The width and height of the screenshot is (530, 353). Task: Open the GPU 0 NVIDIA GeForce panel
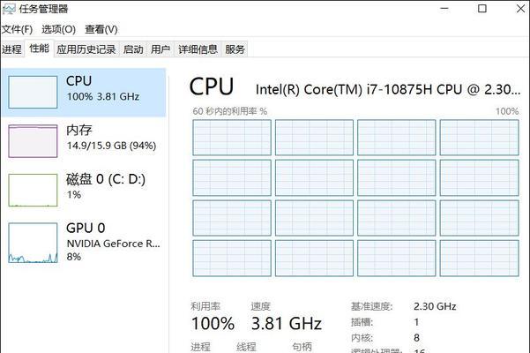[x=84, y=243]
